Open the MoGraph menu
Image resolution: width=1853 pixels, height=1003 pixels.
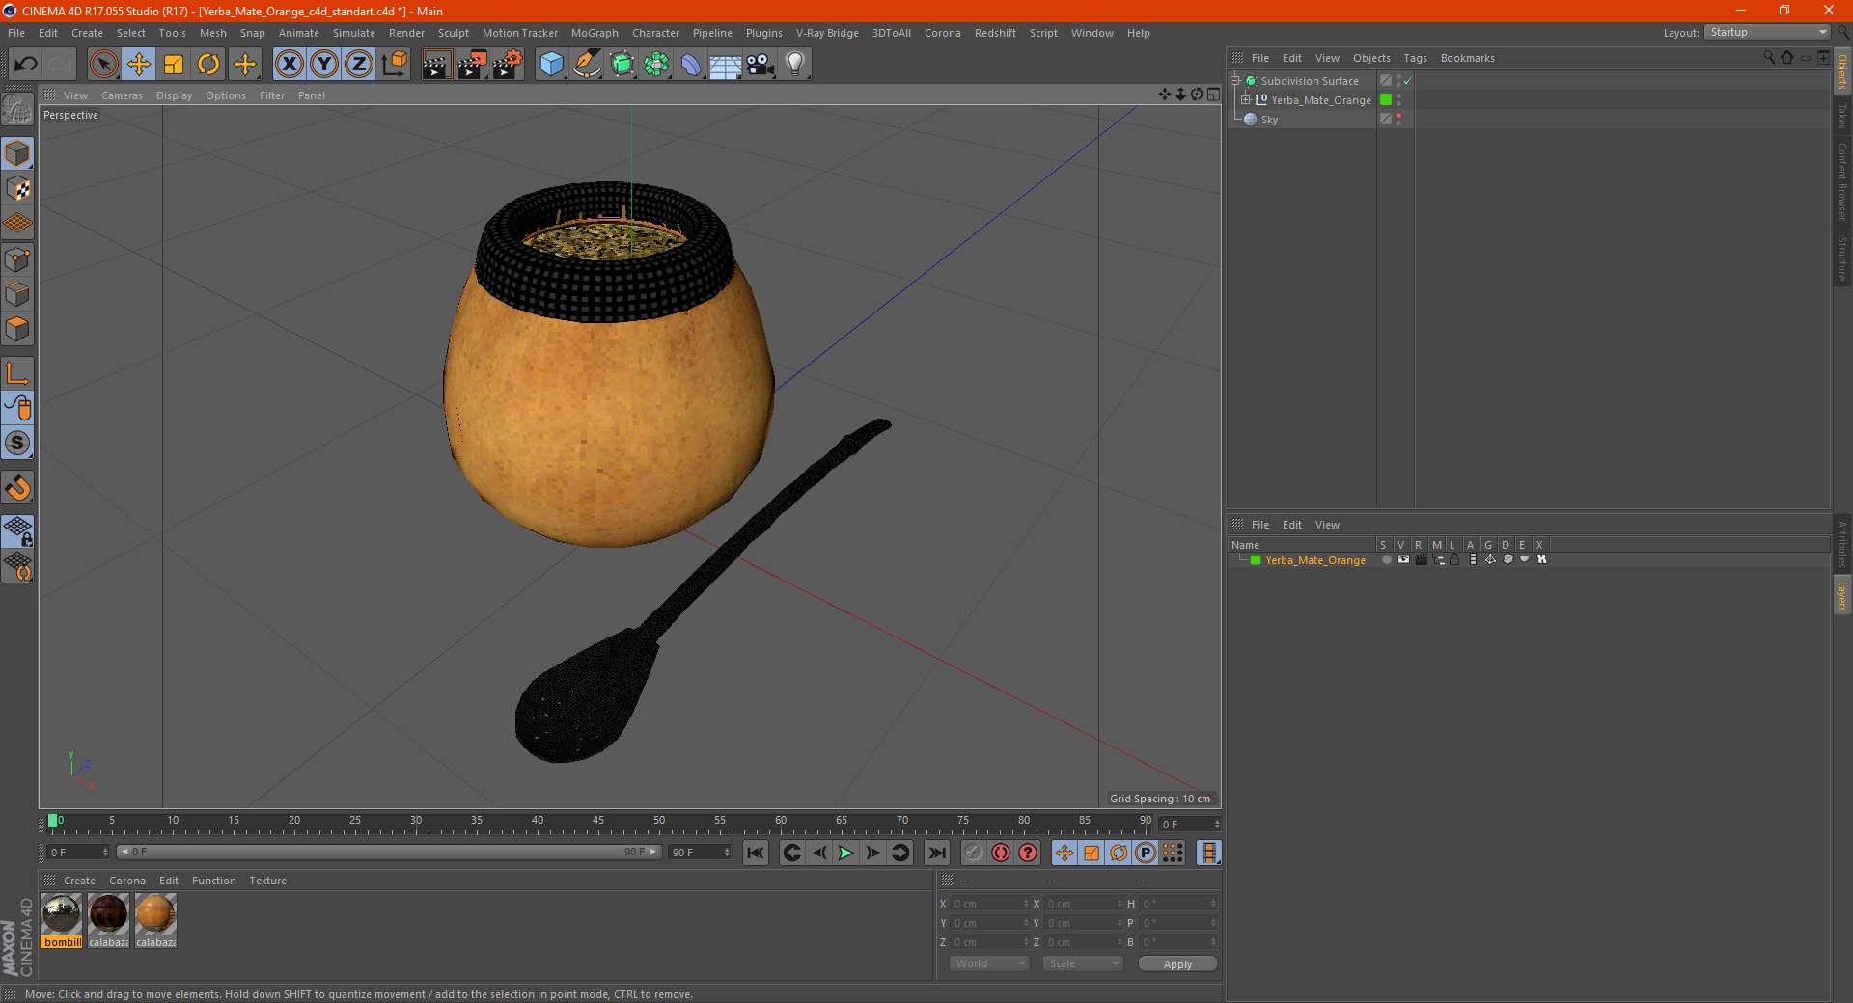[595, 33]
